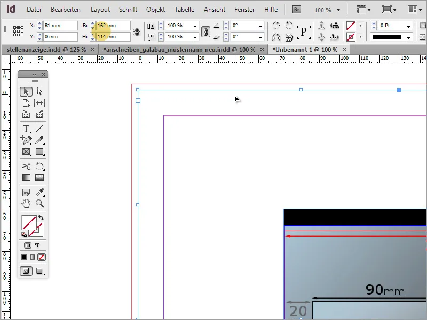
Task: Open the Tabelle menu
Action: click(x=184, y=10)
